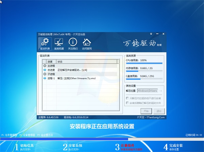Click the gear icon beside 主进程
This screenshot has width=204, height=152.
tap(45, 66)
